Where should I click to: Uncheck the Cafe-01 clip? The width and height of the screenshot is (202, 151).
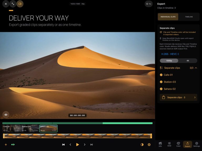coord(161,75)
